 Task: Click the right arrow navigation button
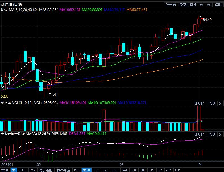coord(209,5)
